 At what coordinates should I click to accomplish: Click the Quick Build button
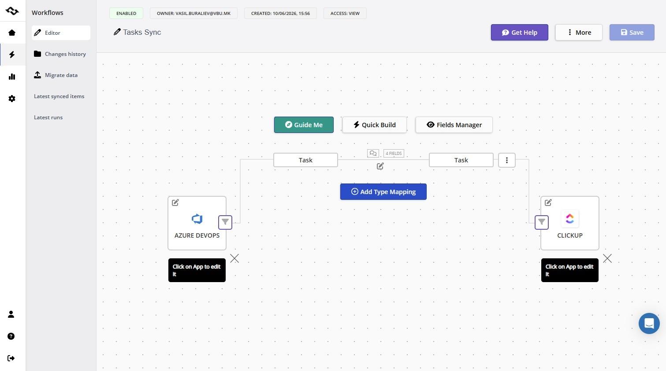pyautogui.click(x=375, y=125)
